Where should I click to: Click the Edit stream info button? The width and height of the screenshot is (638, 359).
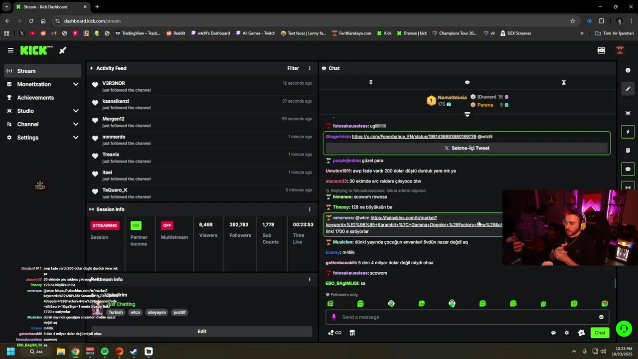pos(202,332)
